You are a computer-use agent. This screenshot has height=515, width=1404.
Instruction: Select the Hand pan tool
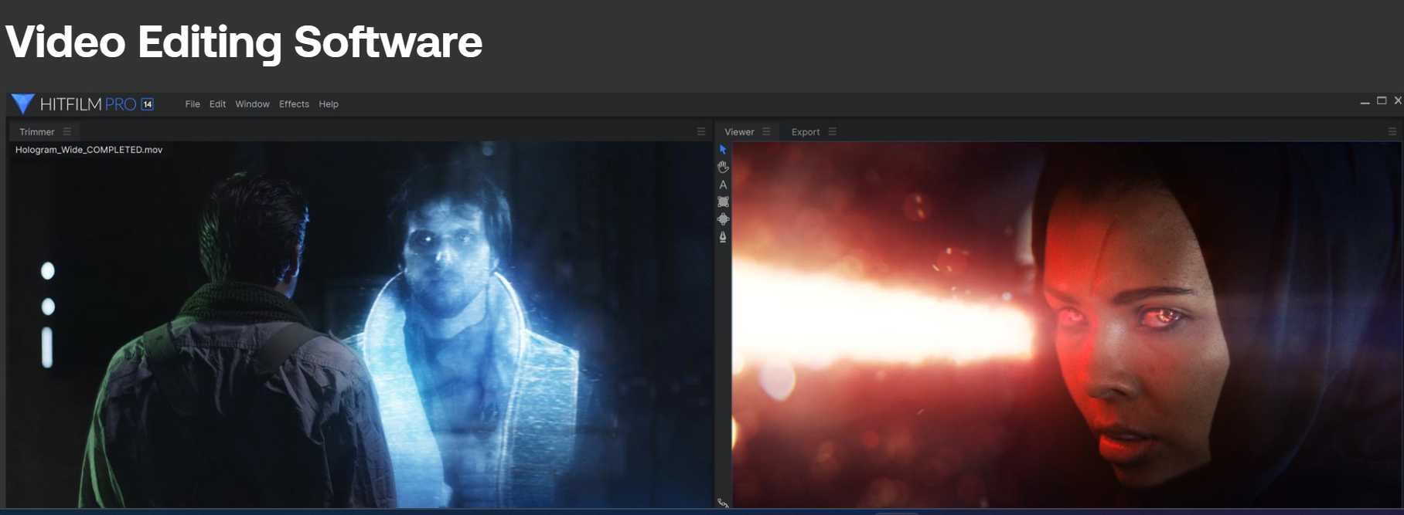coord(723,167)
